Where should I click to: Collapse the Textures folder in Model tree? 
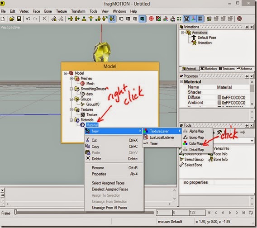(x=71, y=109)
